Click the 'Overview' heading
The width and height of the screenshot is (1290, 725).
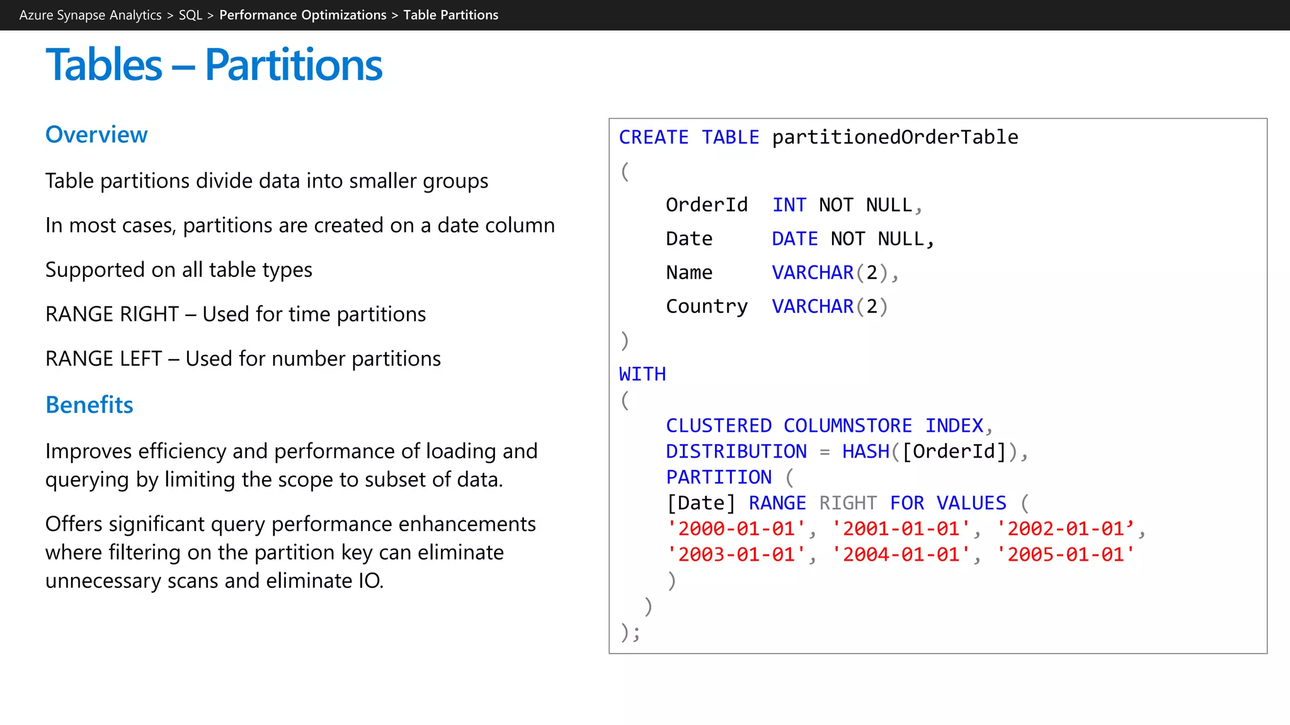96,135
